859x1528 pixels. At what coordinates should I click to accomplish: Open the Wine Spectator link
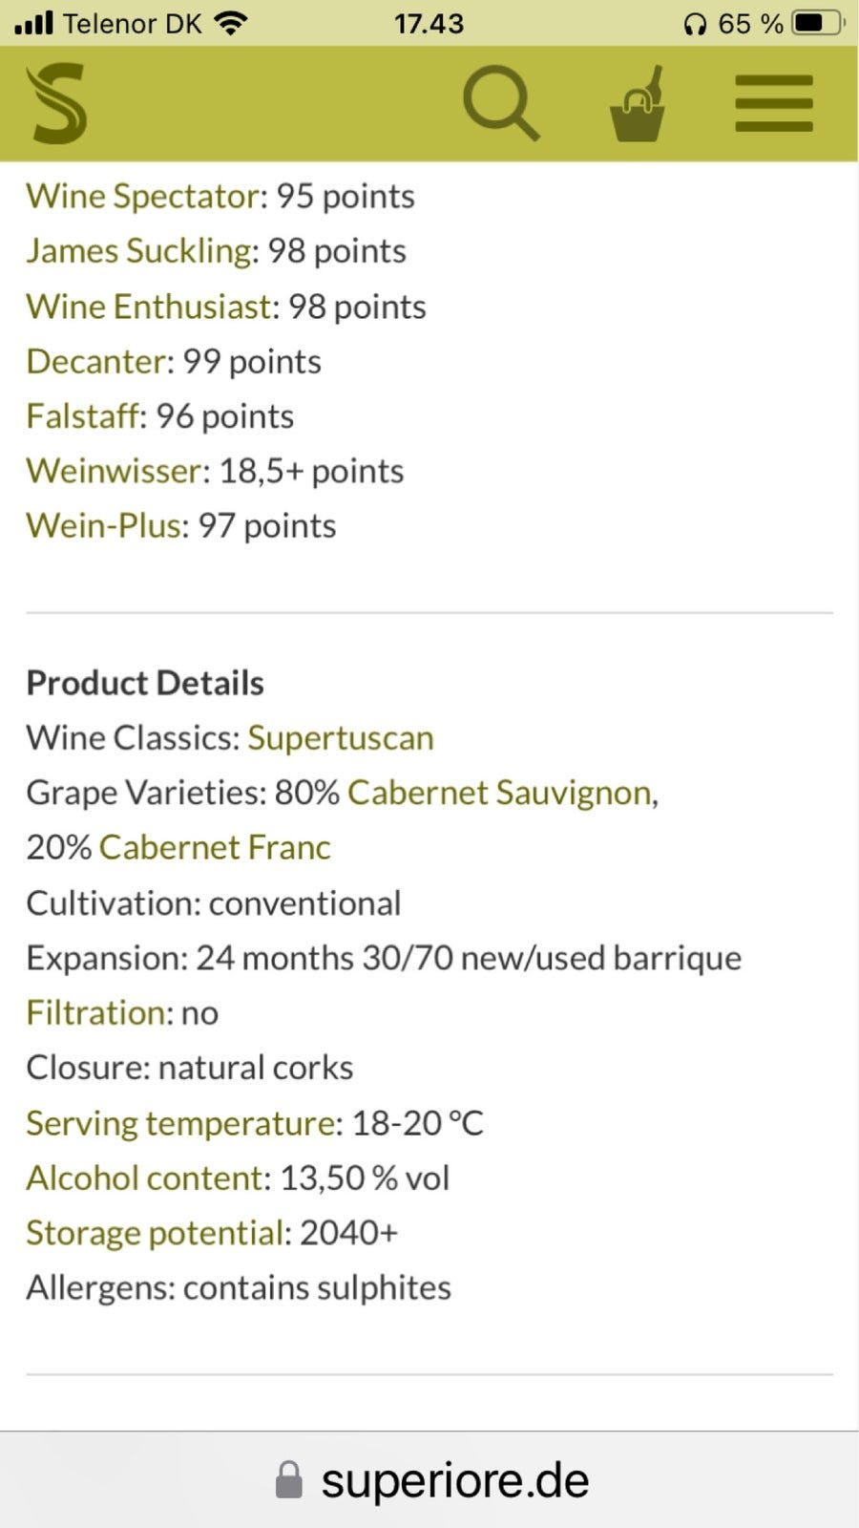tap(143, 196)
